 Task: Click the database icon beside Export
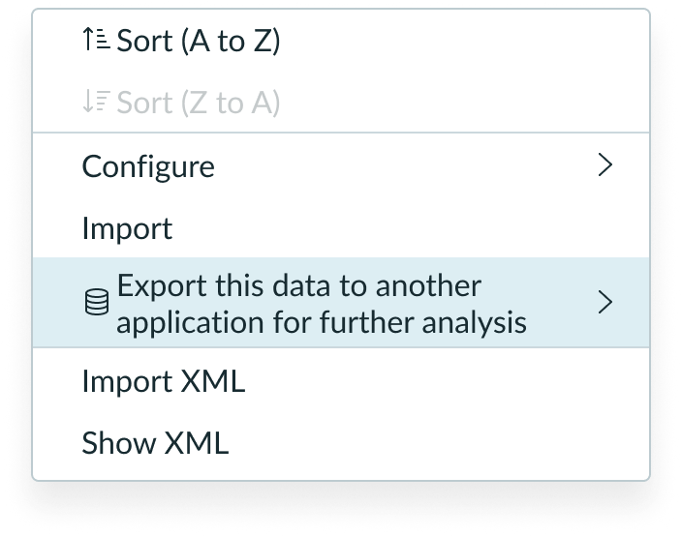point(96,304)
